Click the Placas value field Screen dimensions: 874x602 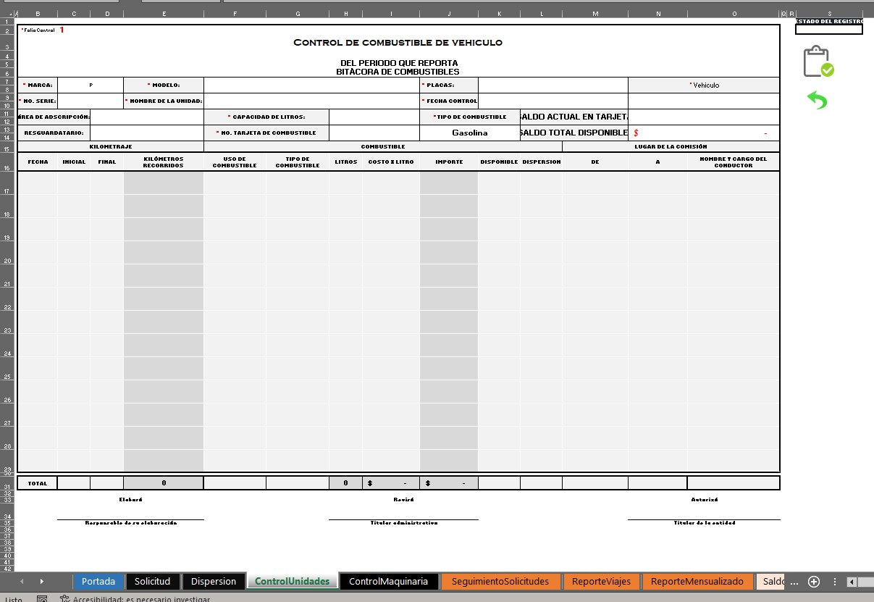pos(552,85)
